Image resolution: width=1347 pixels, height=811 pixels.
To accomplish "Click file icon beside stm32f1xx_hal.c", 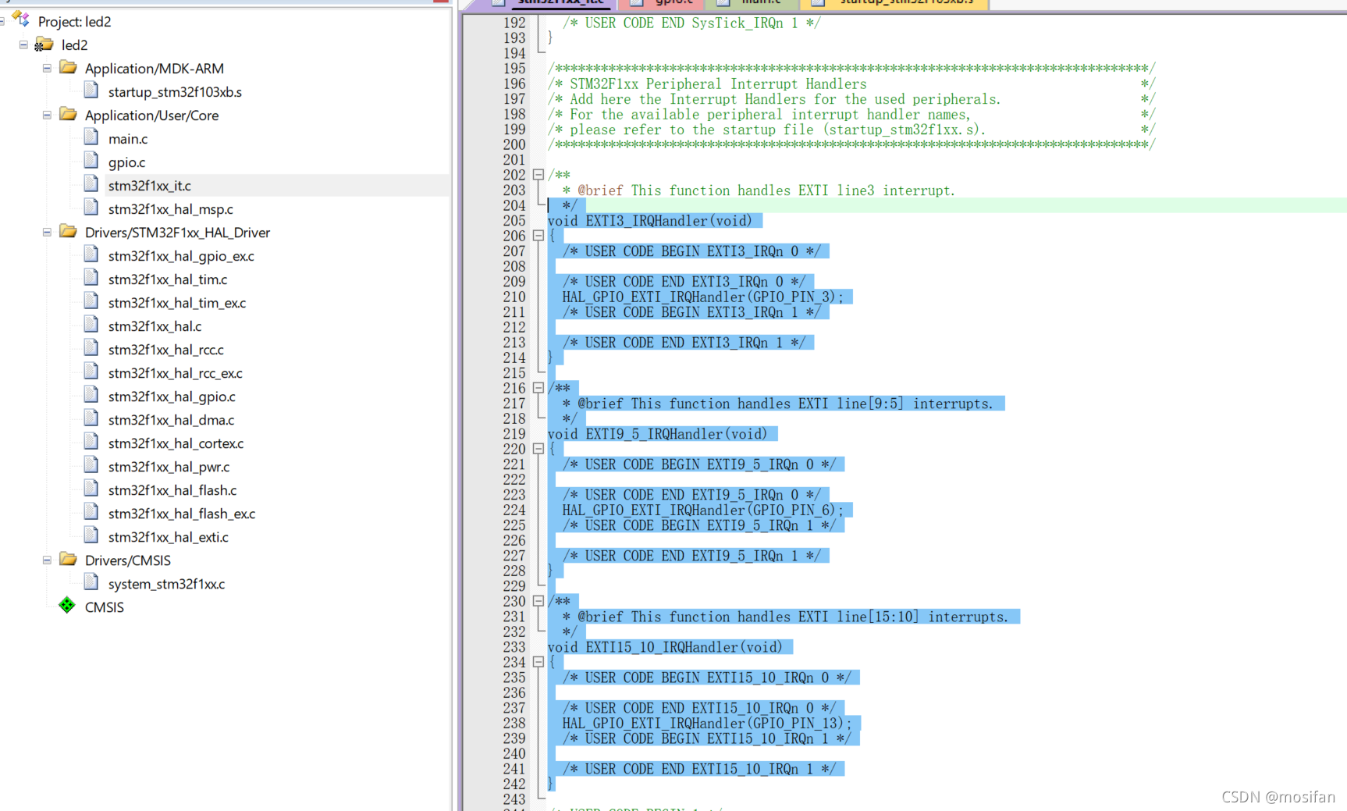I will (x=91, y=325).
